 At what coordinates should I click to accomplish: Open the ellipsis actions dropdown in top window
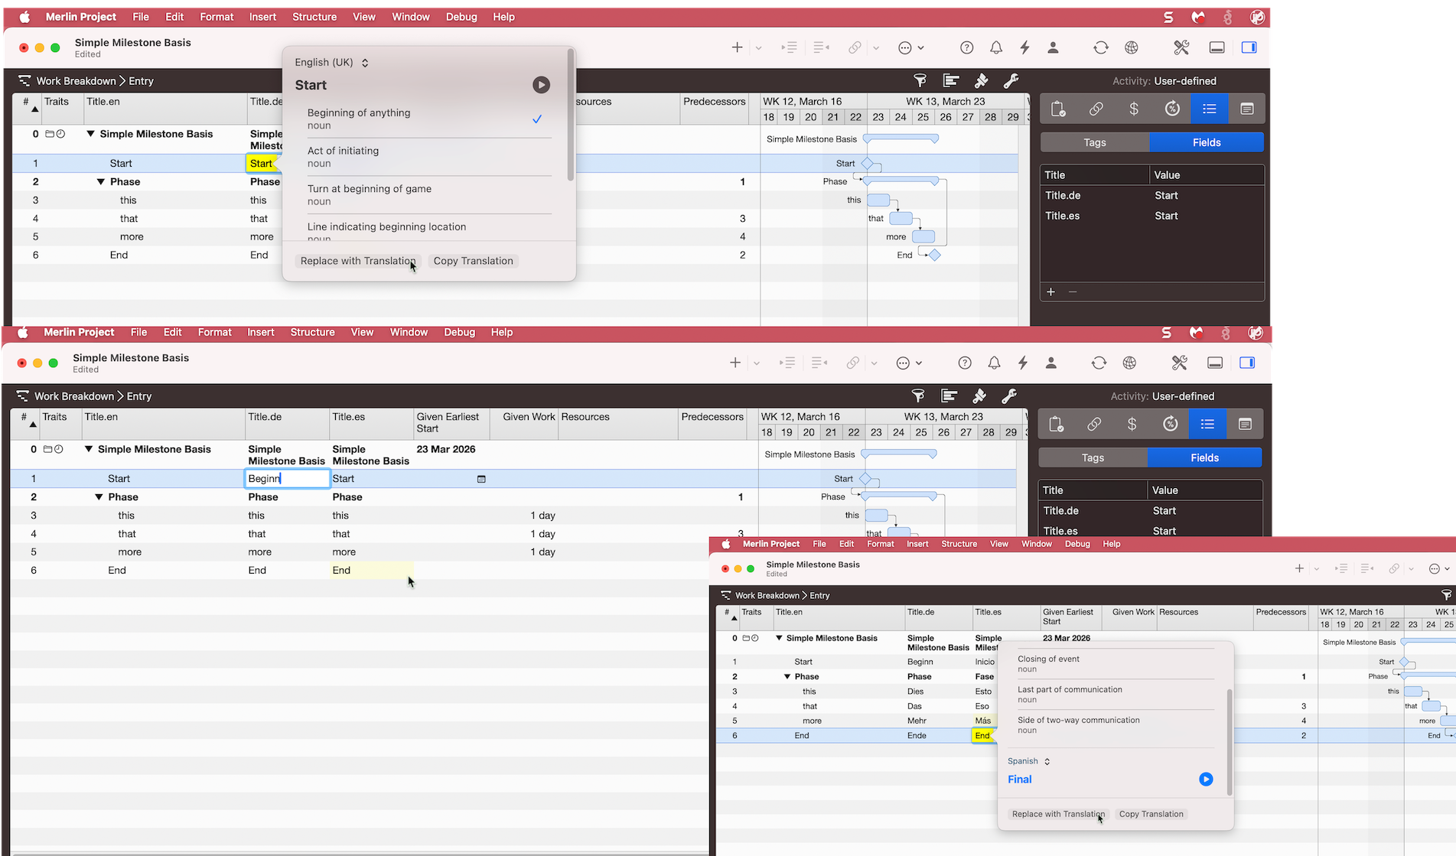point(910,47)
